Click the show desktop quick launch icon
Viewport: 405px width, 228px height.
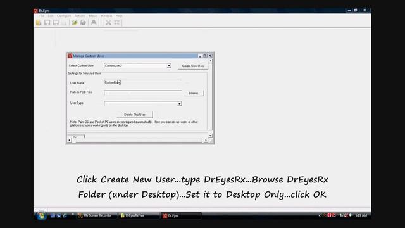tap(53, 215)
